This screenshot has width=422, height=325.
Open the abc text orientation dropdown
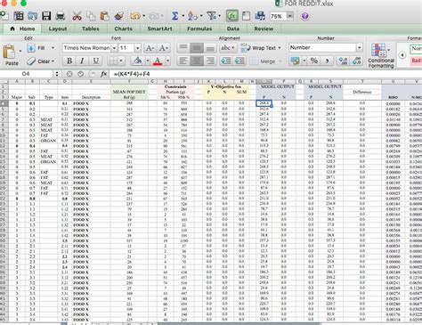tap(228, 48)
